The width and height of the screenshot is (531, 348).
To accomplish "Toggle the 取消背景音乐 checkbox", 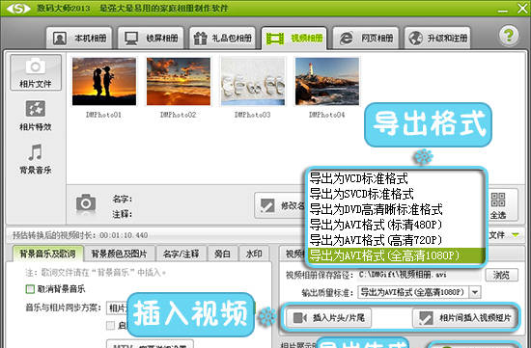I will [30, 289].
